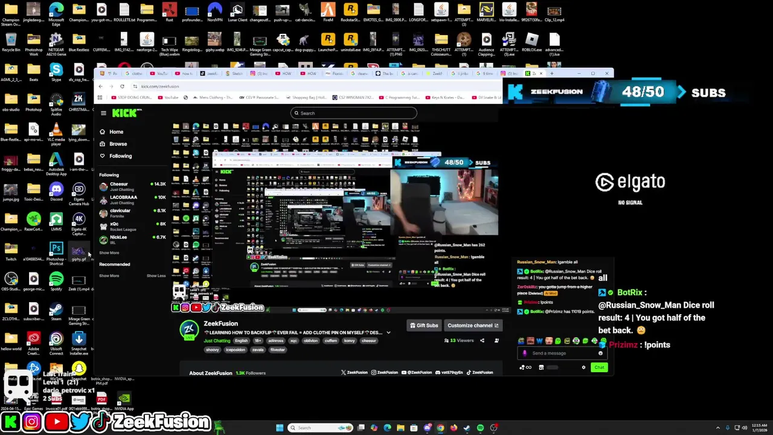This screenshot has width=773, height=435.
Task: Open chat settings gear icon
Action: (583, 367)
